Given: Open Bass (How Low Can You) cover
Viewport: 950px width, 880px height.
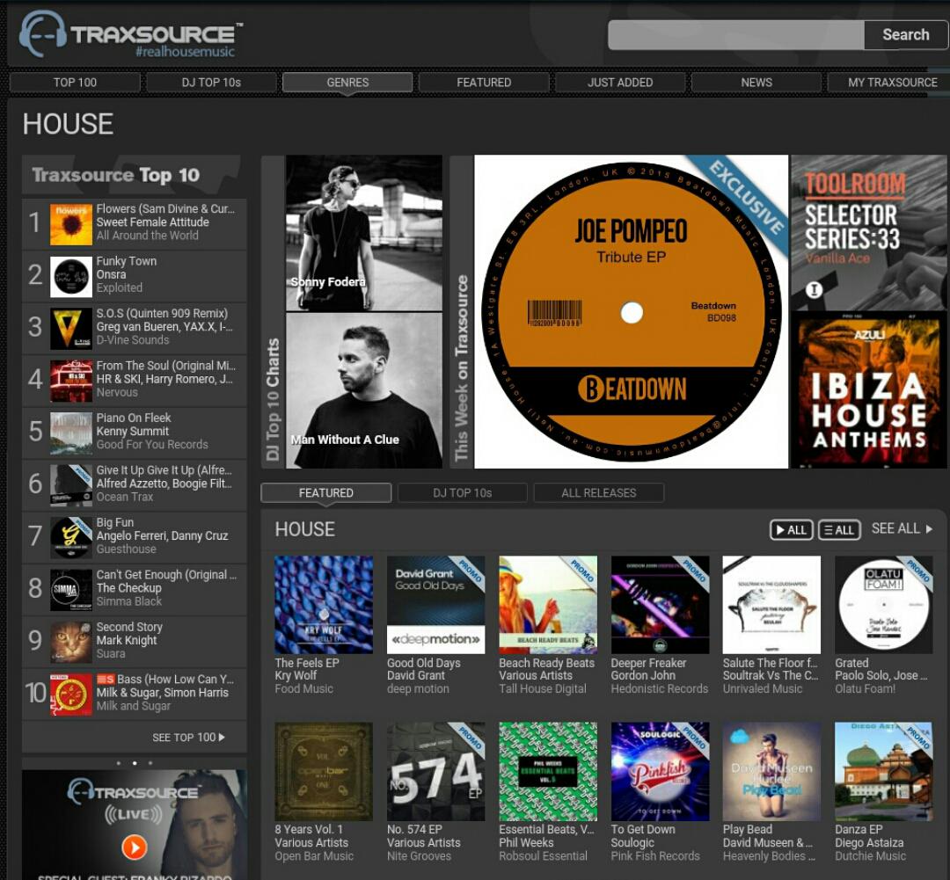Looking at the screenshot, I should pos(71,695).
